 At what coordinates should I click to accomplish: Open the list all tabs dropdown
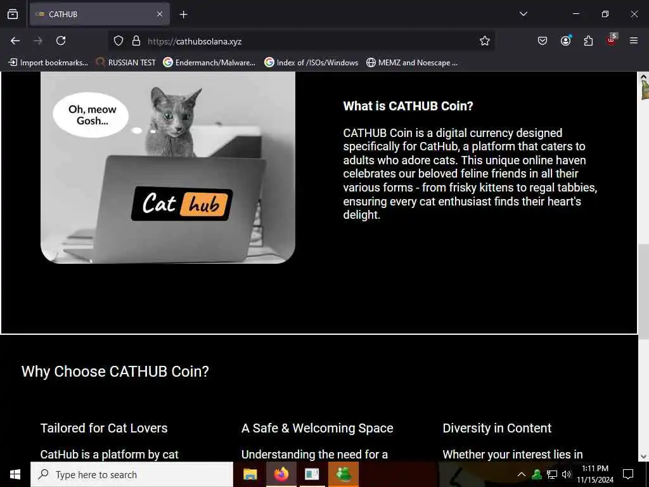(x=524, y=14)
